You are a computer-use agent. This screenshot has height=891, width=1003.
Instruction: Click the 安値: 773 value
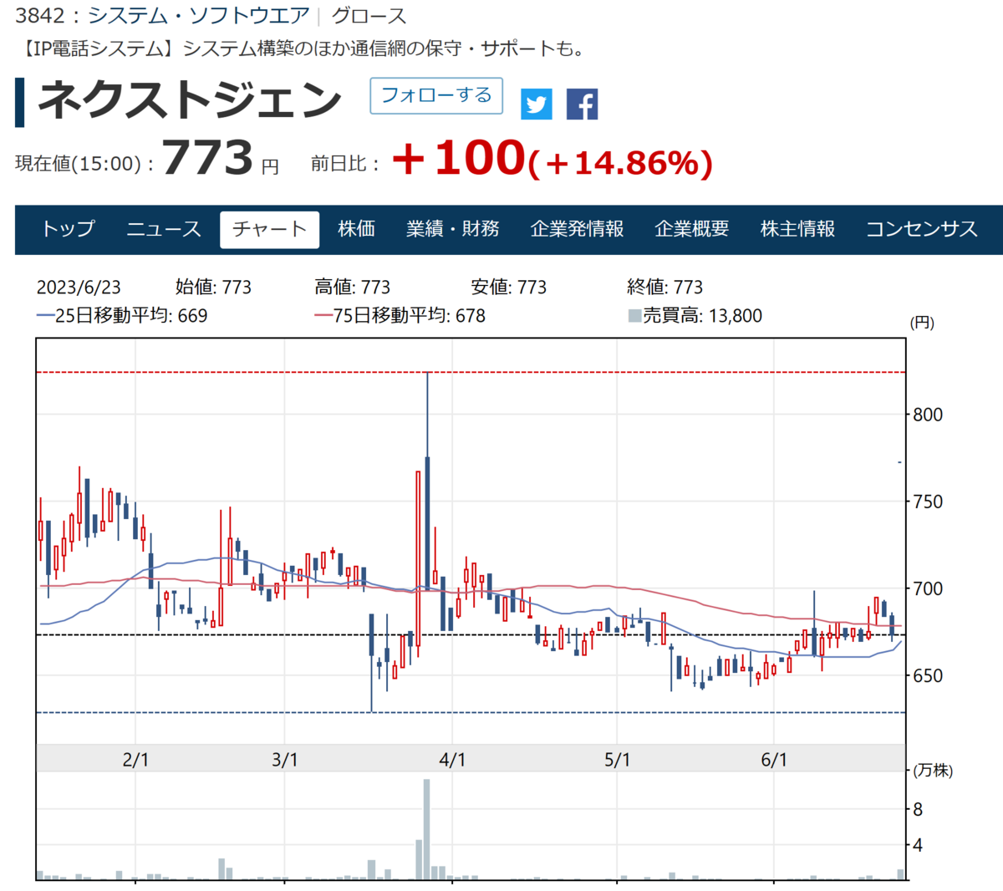(508, 288)
